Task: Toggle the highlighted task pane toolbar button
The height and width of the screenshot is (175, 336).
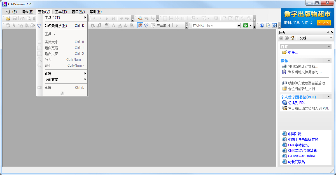Action: point(140,25)
